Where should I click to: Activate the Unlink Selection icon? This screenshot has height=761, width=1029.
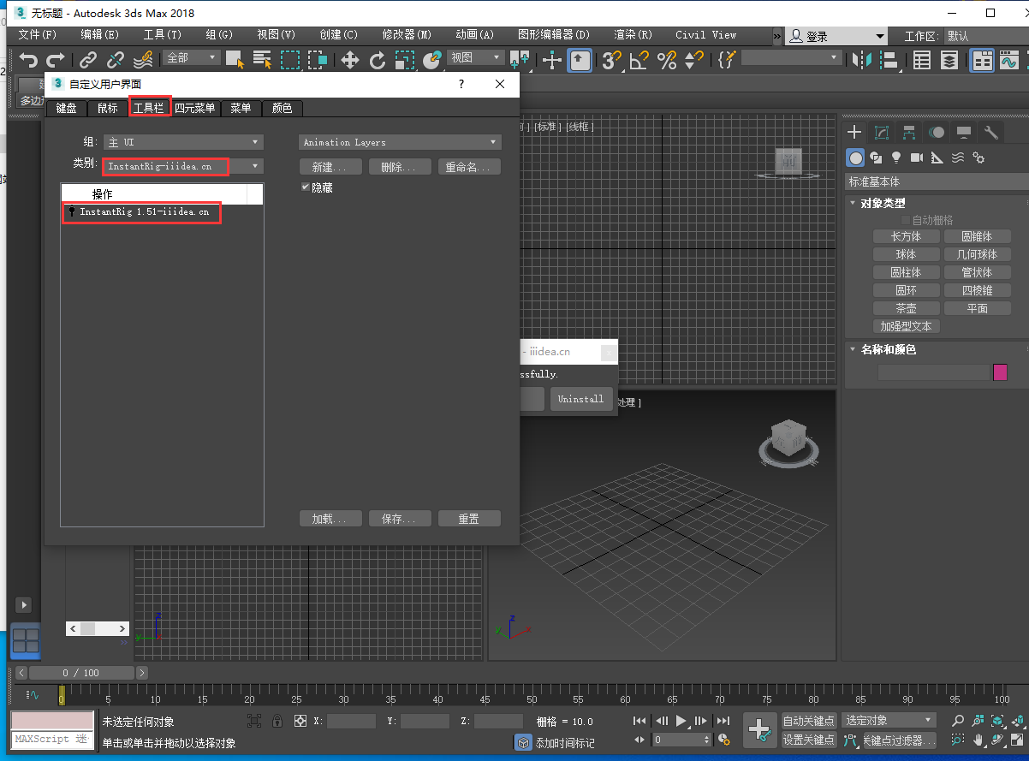[116, 60]
